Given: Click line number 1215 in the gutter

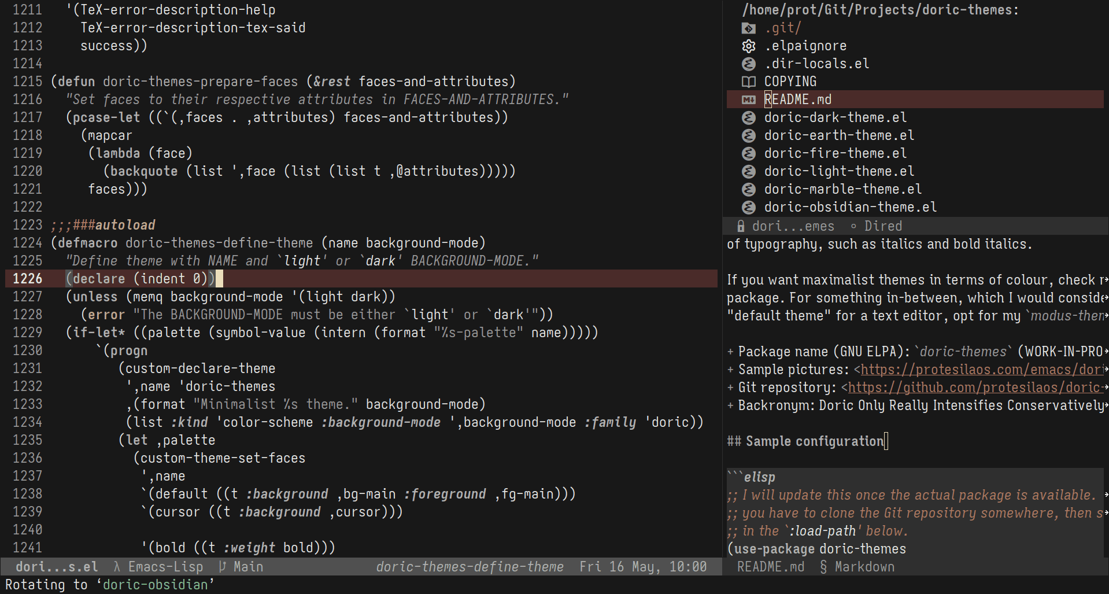Looking at the screenshot, I should point(28,82).
